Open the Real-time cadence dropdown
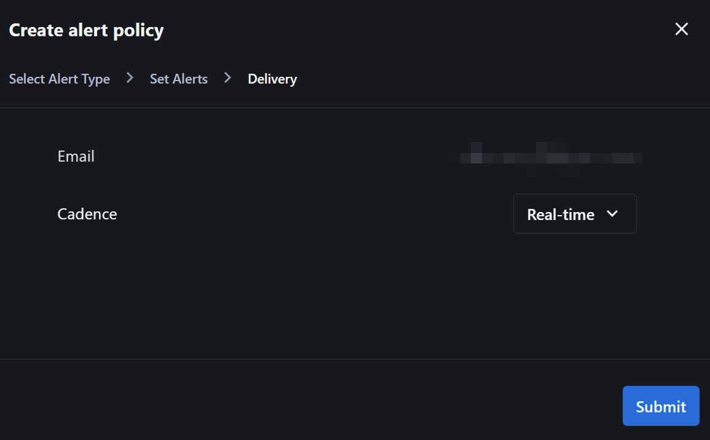 575,214
